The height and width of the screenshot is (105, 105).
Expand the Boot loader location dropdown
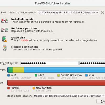69,96
